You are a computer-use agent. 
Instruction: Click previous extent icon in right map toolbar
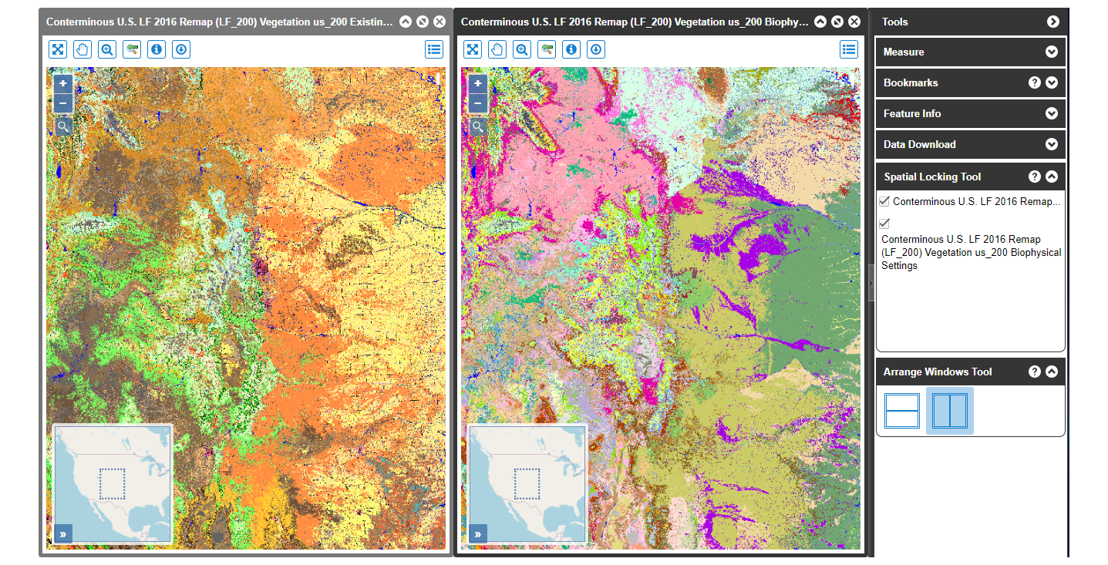point(547,50)
